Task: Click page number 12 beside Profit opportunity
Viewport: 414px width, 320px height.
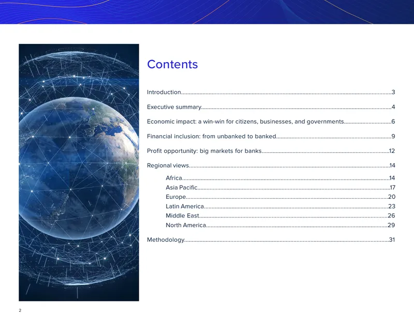Action: [392, 151]
